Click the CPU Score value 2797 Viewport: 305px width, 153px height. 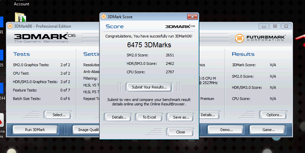[x=170, y=72]
